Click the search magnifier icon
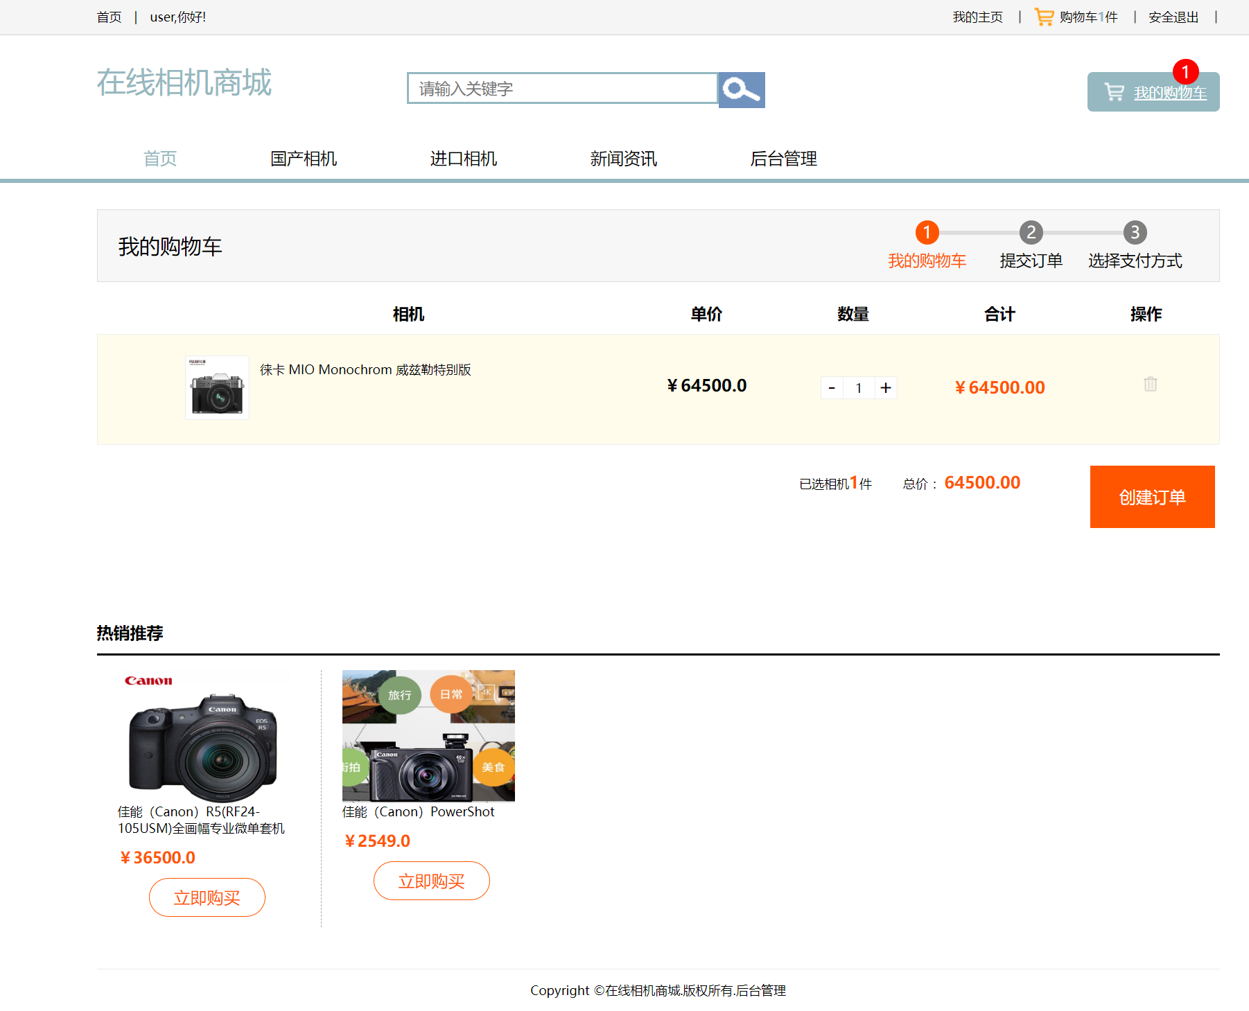The width and height of the screenshot is (1249, 1011). point(740,89)
